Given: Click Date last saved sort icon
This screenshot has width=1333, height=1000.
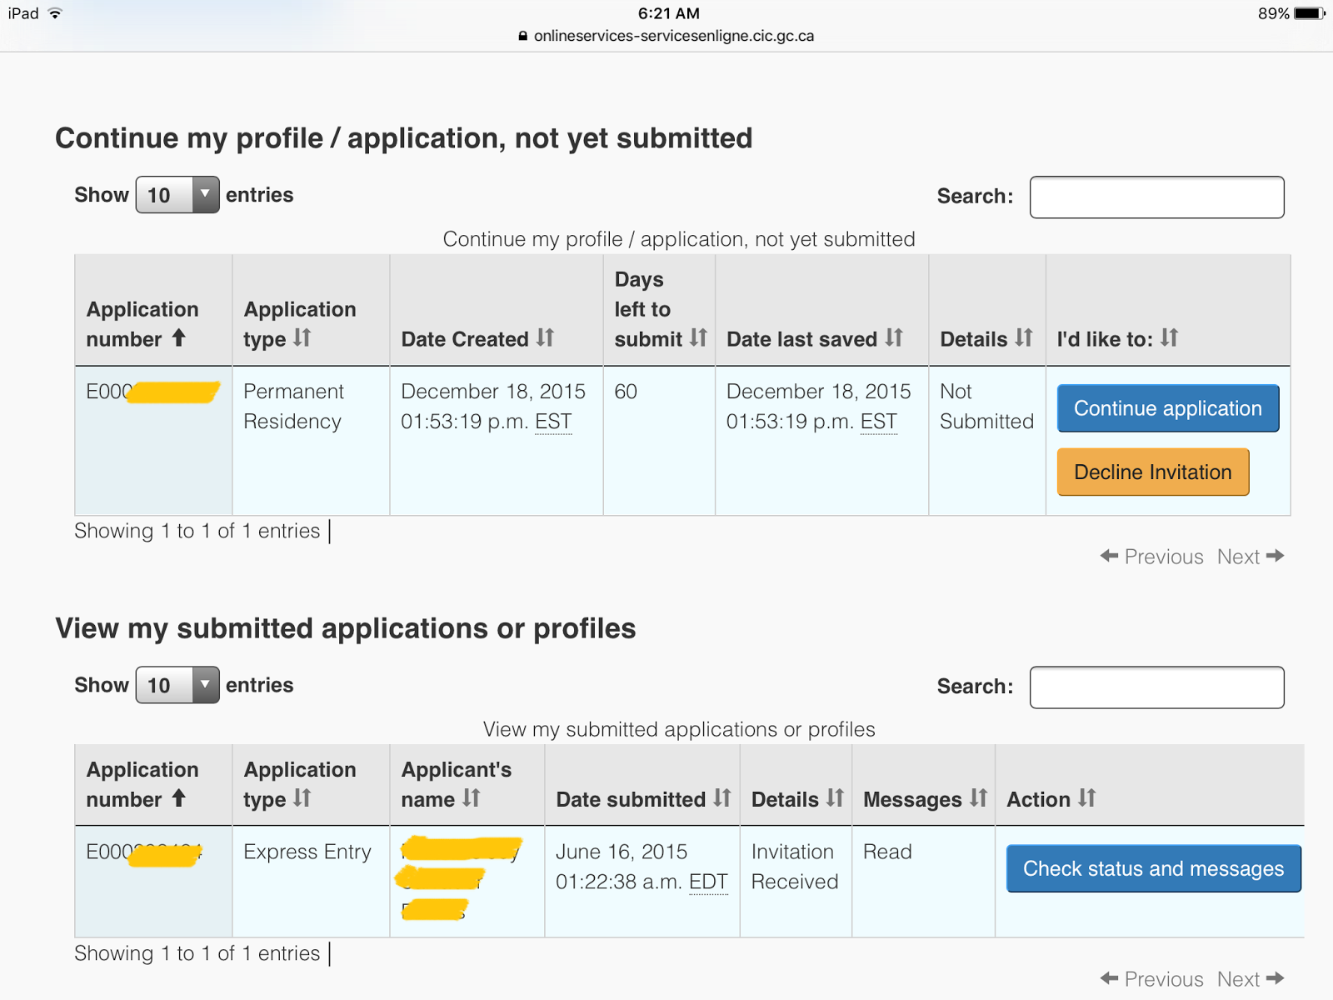Looking at the screenshot, I should click(894, 337).
